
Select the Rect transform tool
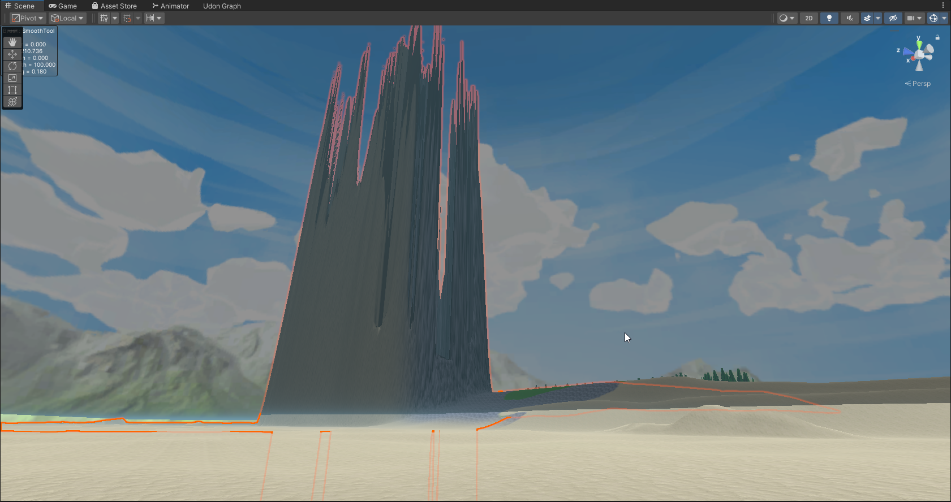(x=12, y=90)
